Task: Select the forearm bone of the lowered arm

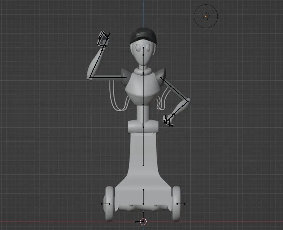Action: click(x=181, y=108)
